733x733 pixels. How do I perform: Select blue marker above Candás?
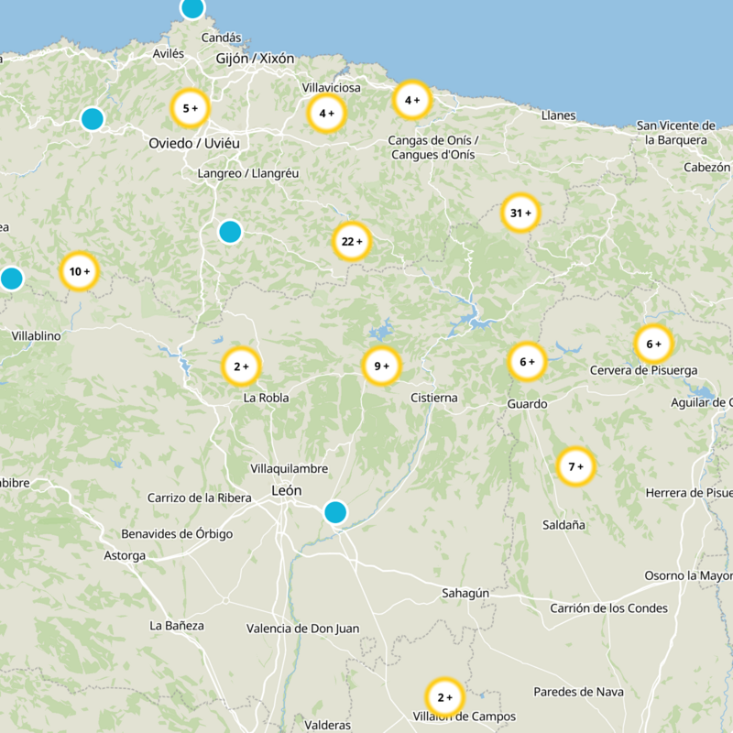[192, 7]
